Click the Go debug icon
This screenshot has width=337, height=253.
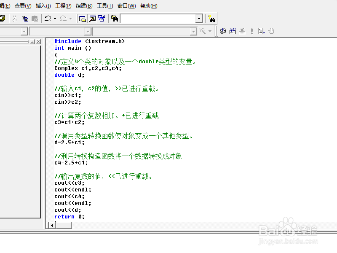pyautogui.click(x=262, y=31)
